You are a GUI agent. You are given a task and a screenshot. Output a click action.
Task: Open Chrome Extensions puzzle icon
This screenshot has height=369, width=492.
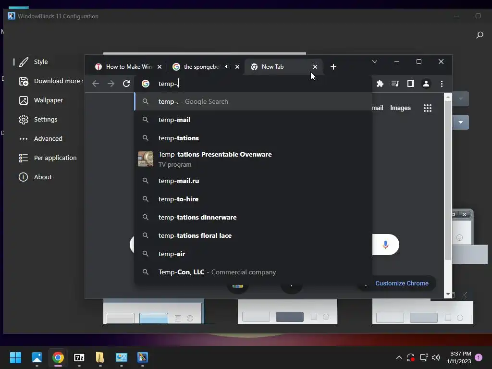point(380,84)
